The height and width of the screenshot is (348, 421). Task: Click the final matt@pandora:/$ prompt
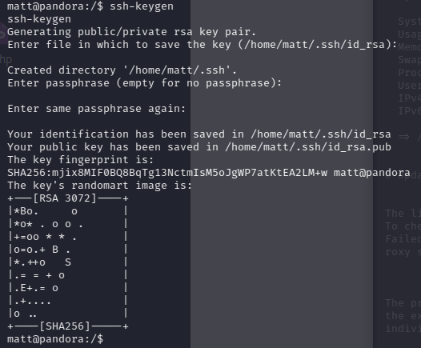55,339
